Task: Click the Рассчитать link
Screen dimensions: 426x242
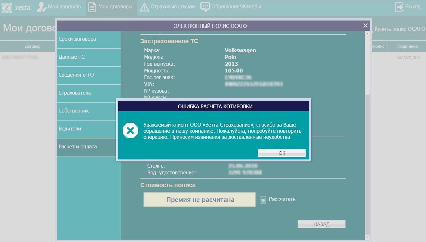Action: tap(282, 199)
